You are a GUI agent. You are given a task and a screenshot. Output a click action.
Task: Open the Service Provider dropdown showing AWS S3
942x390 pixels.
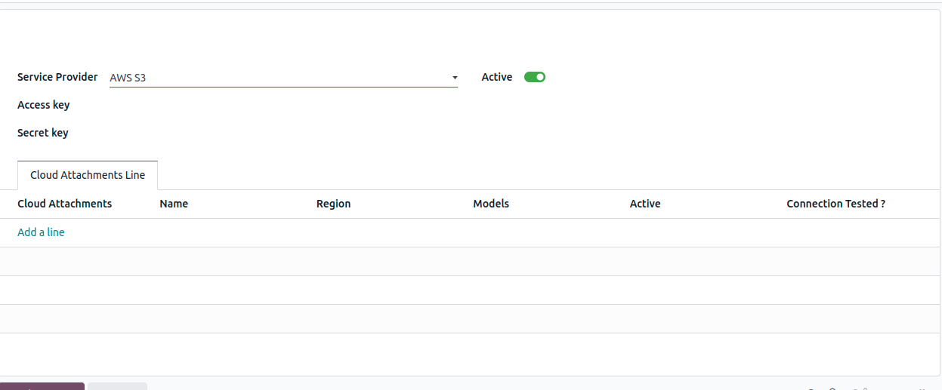tap(280, 78)
